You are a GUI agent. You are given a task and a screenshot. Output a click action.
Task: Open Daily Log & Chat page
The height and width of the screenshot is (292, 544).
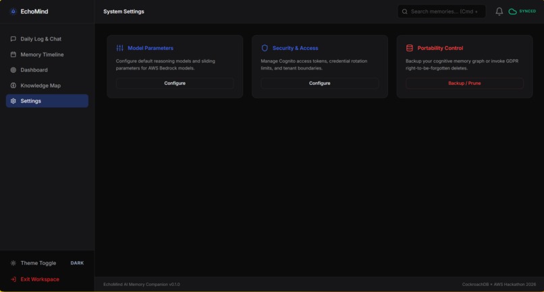(x=47, y=39)
